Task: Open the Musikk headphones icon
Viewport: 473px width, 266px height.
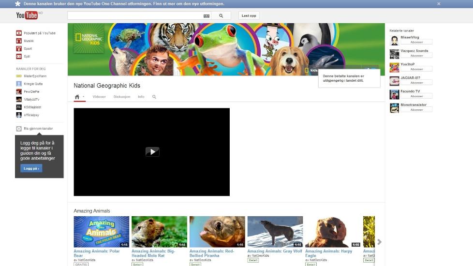Action: [x=19, y=41]
